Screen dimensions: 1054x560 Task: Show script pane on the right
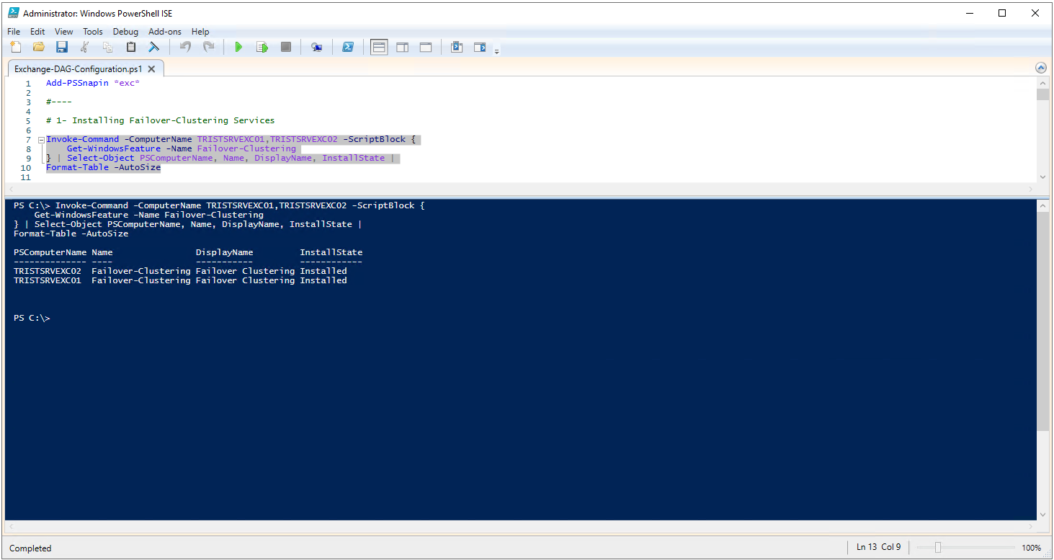click(402, 48)
